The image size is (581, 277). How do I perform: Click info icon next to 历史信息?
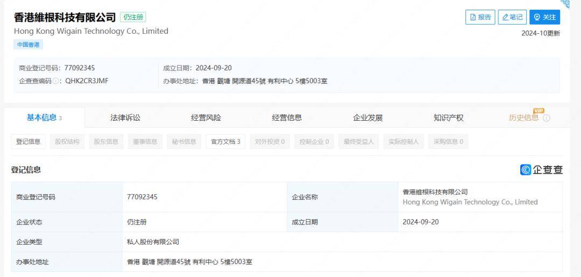point(547,118)
